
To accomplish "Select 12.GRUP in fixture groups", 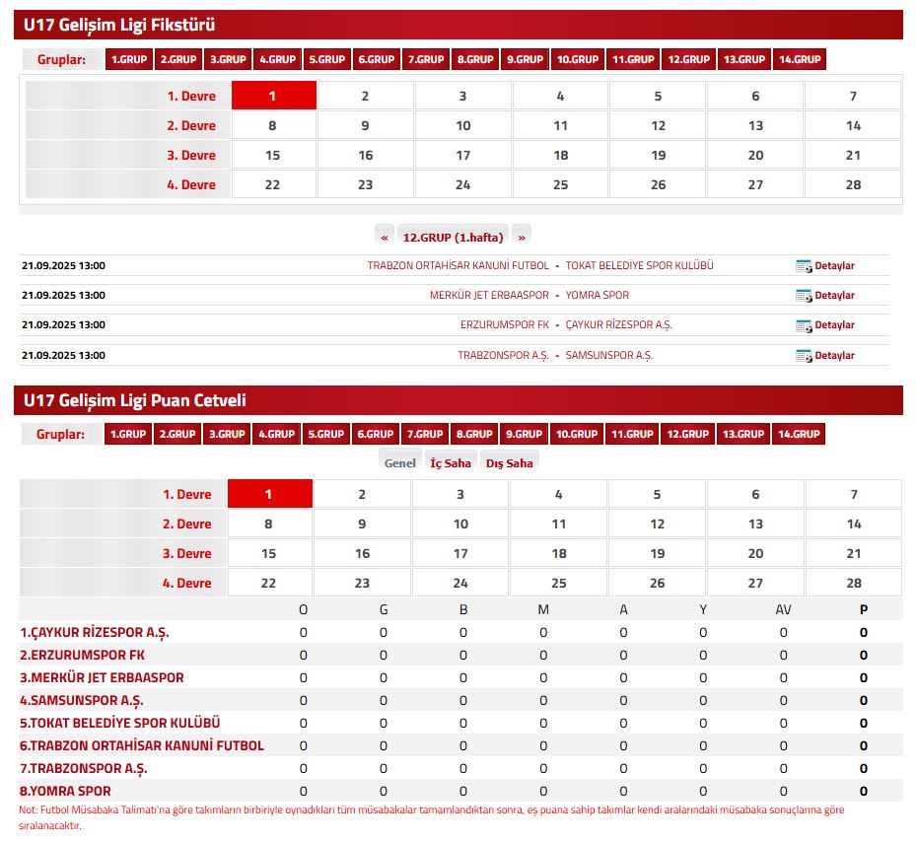I will point(688,59).
